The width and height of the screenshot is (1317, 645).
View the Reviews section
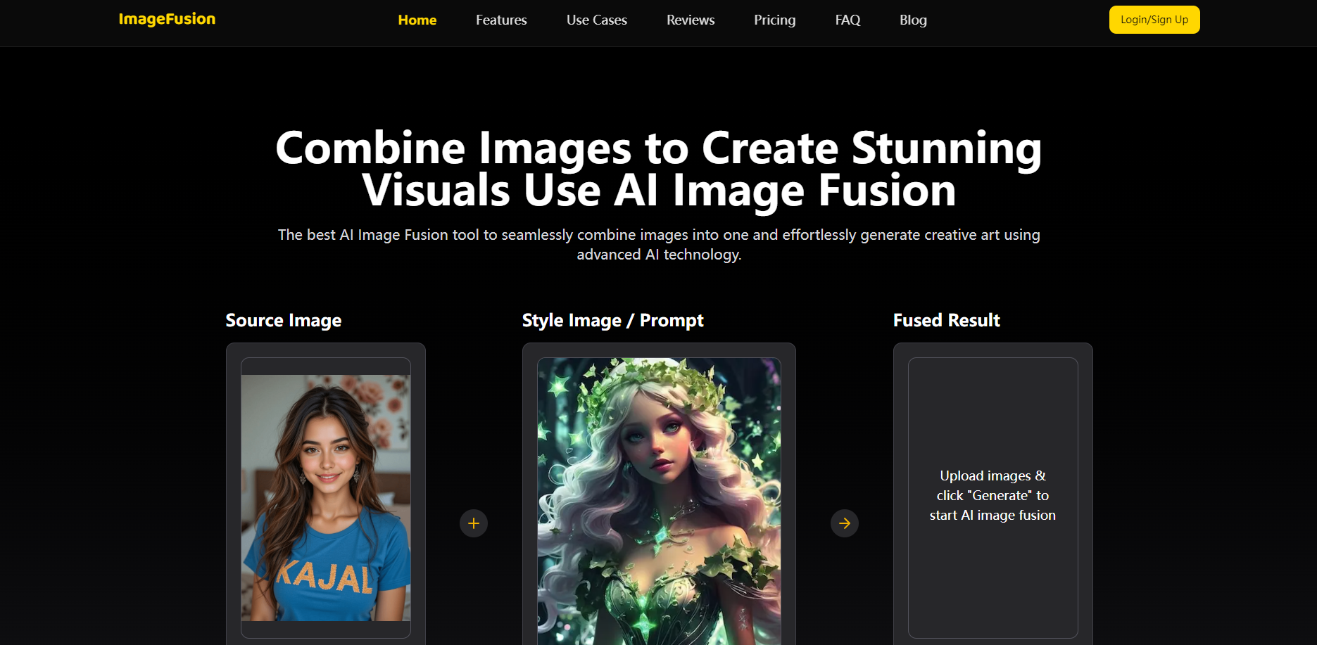[690, 20]
